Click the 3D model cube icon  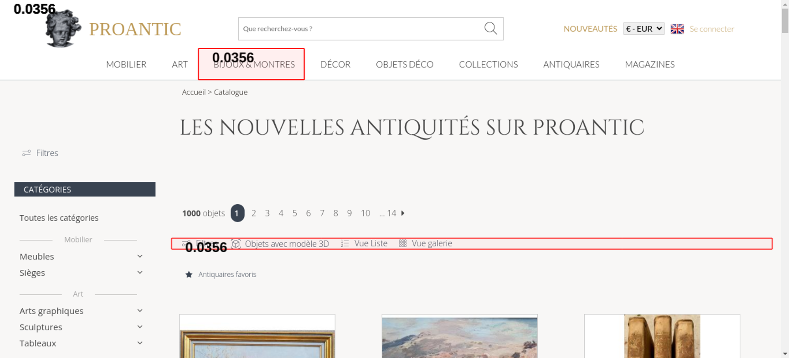pos(236,244)
